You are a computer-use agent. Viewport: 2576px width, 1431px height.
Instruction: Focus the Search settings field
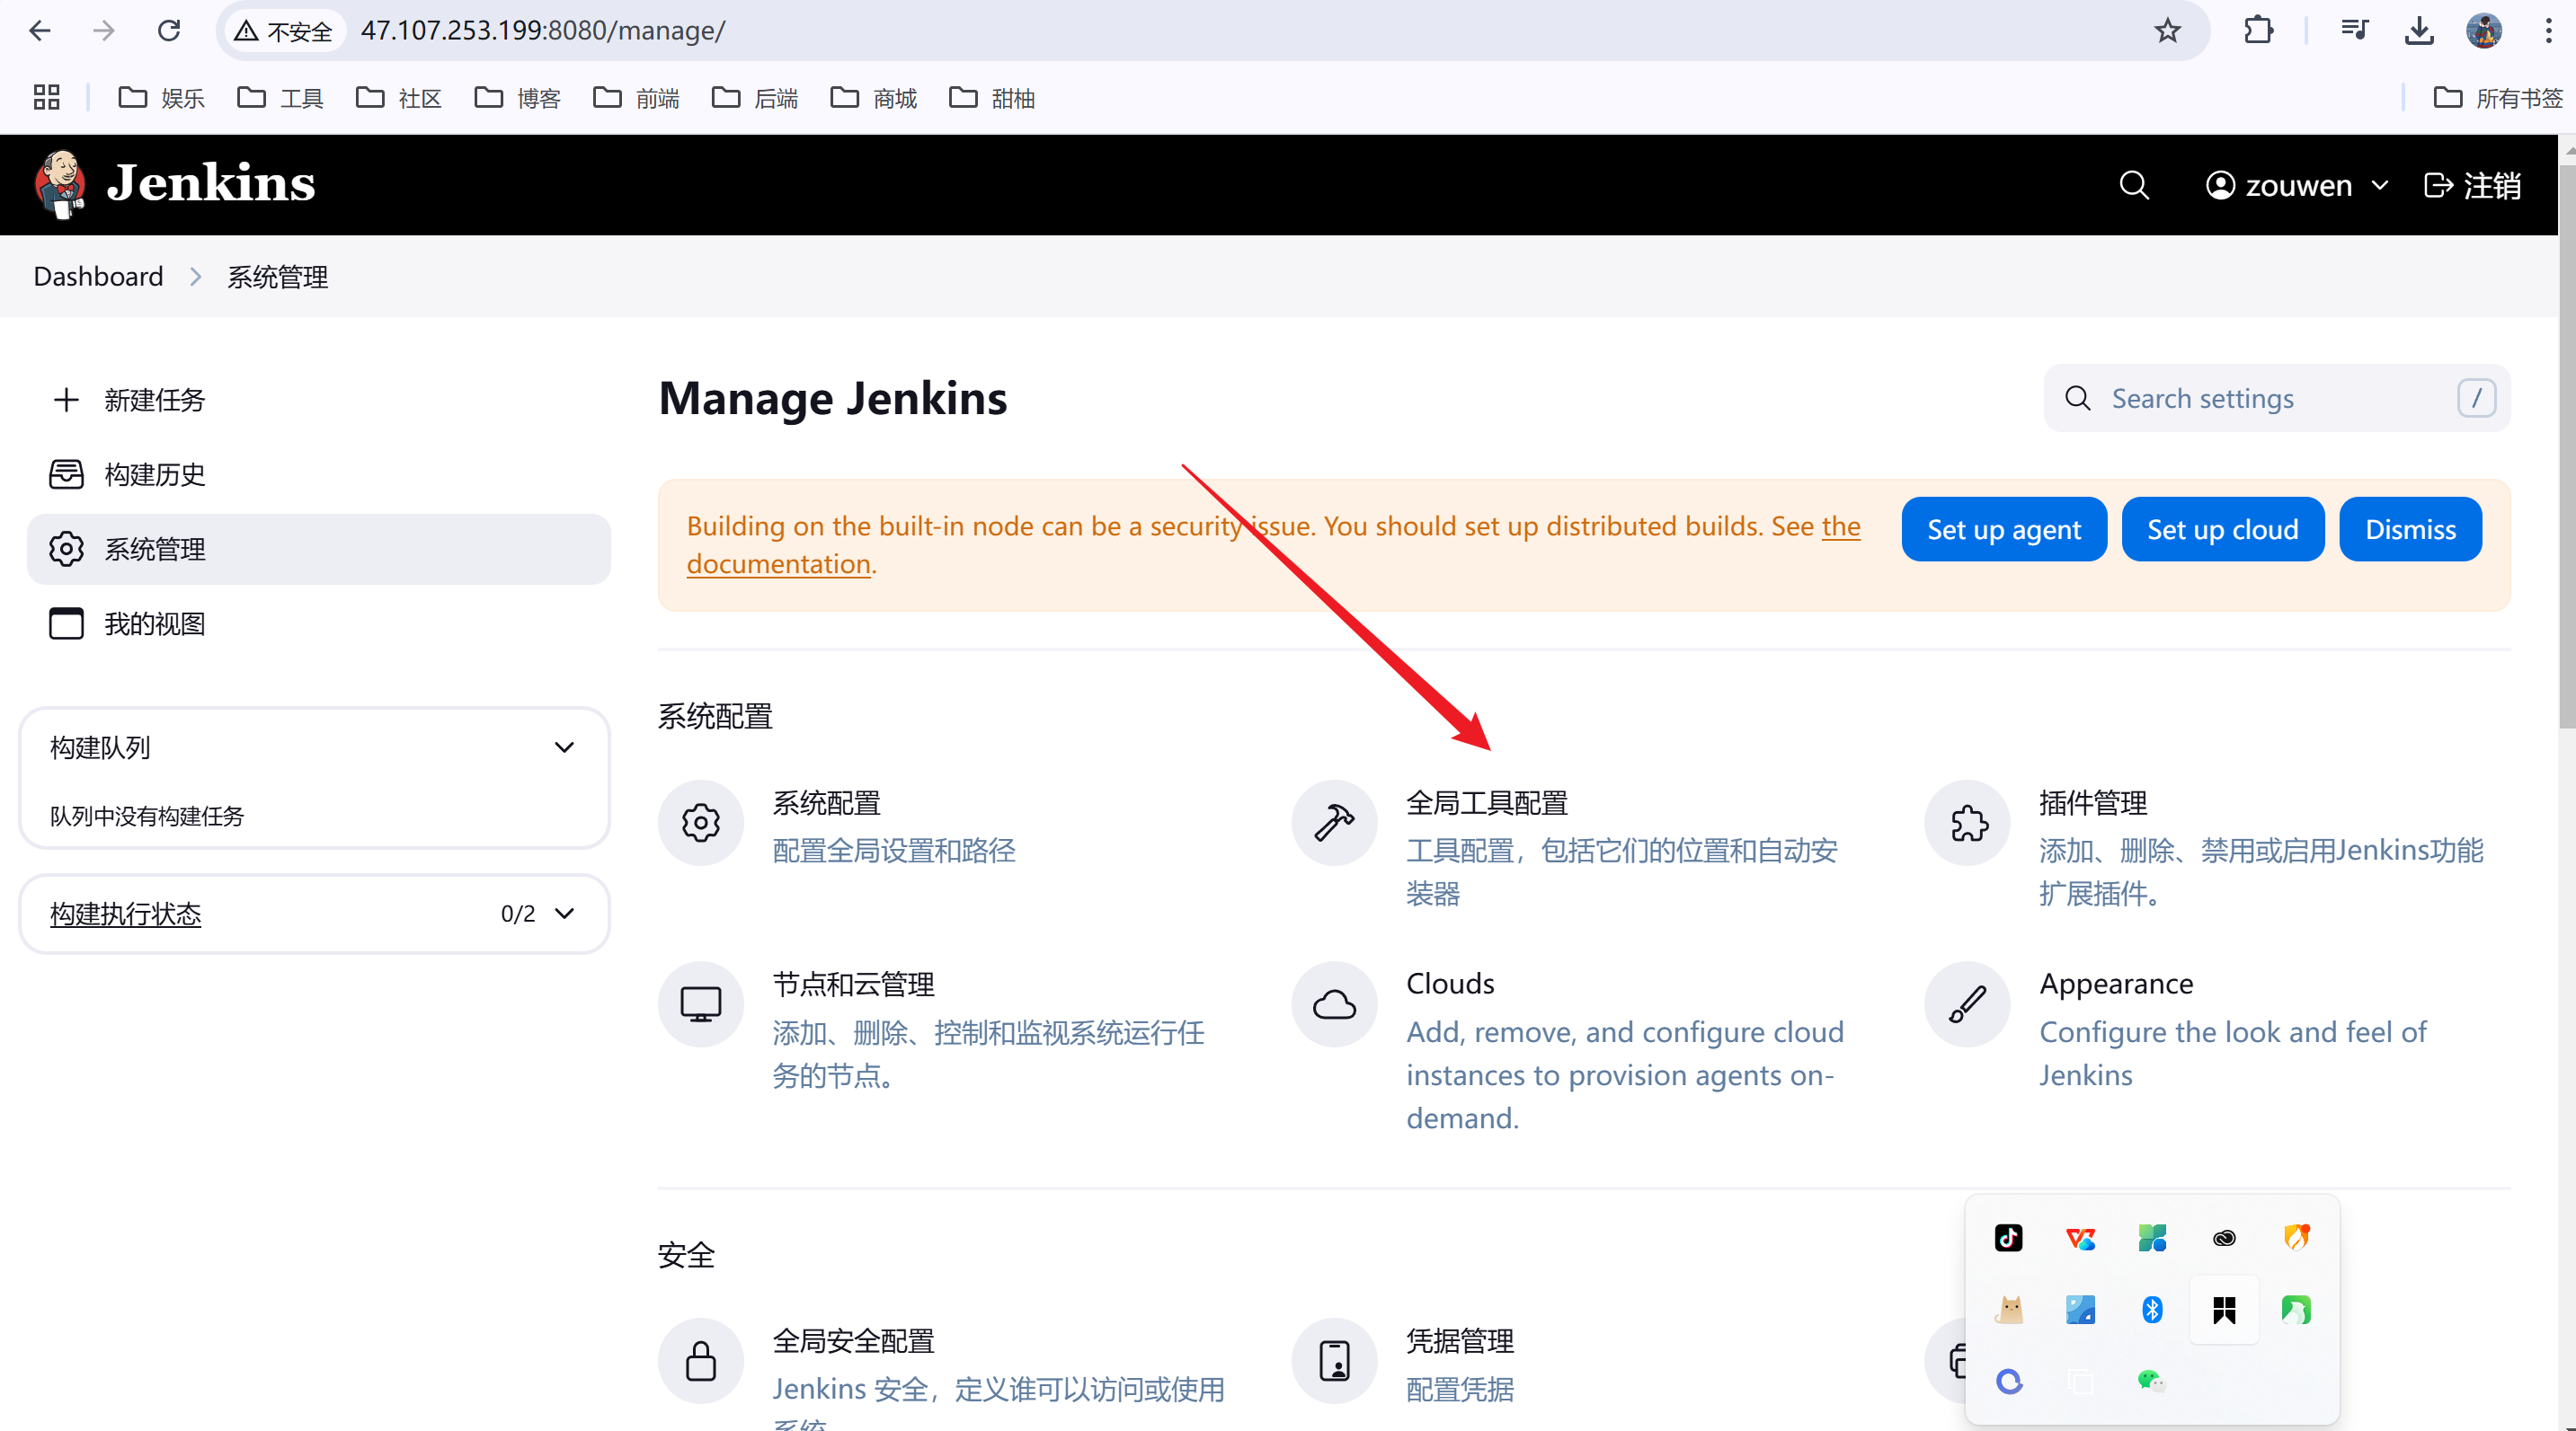[2276, 398]
